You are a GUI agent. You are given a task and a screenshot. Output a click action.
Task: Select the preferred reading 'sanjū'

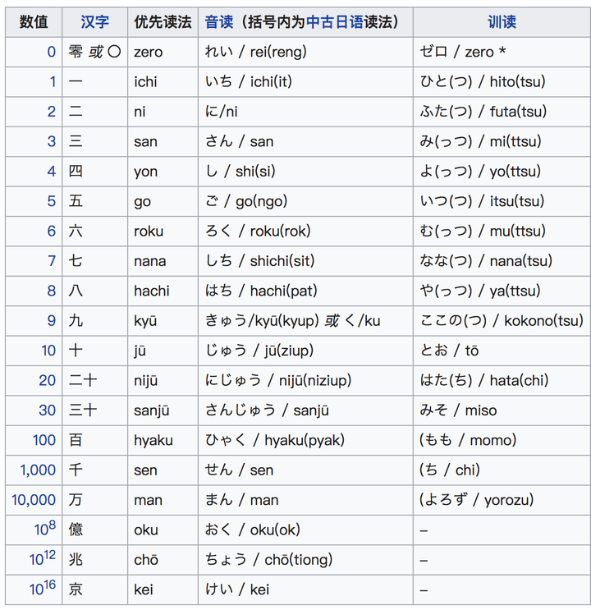tap(163, 410)
